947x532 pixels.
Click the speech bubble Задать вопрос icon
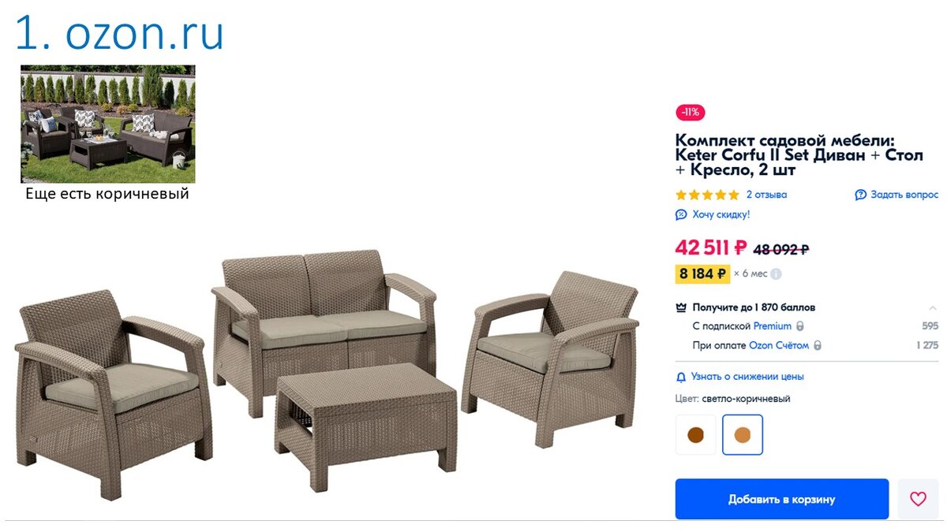[x=861, y=195]
